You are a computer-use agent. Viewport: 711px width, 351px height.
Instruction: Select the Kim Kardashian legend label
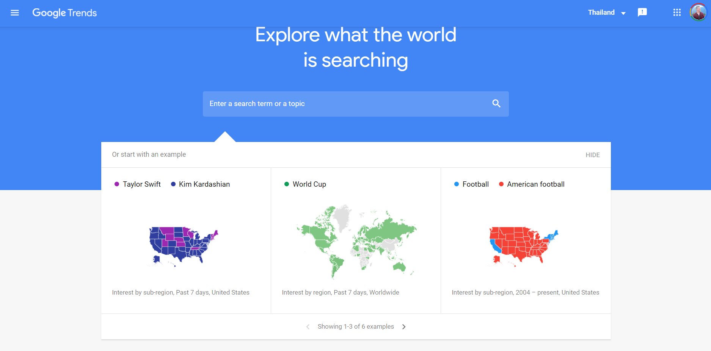204,184
